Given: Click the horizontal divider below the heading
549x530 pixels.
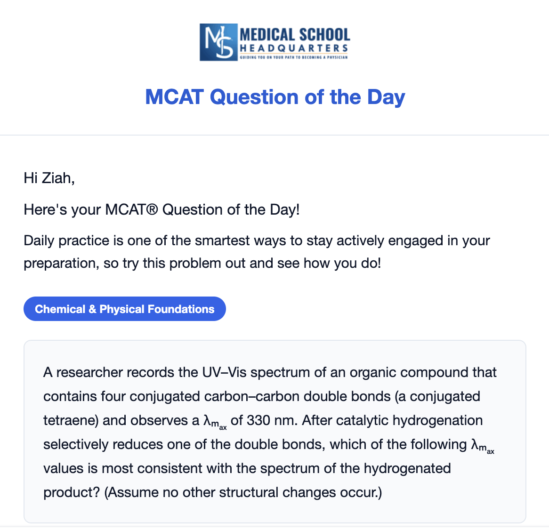Looking at the screenshot, I should [x=274, y=135].
